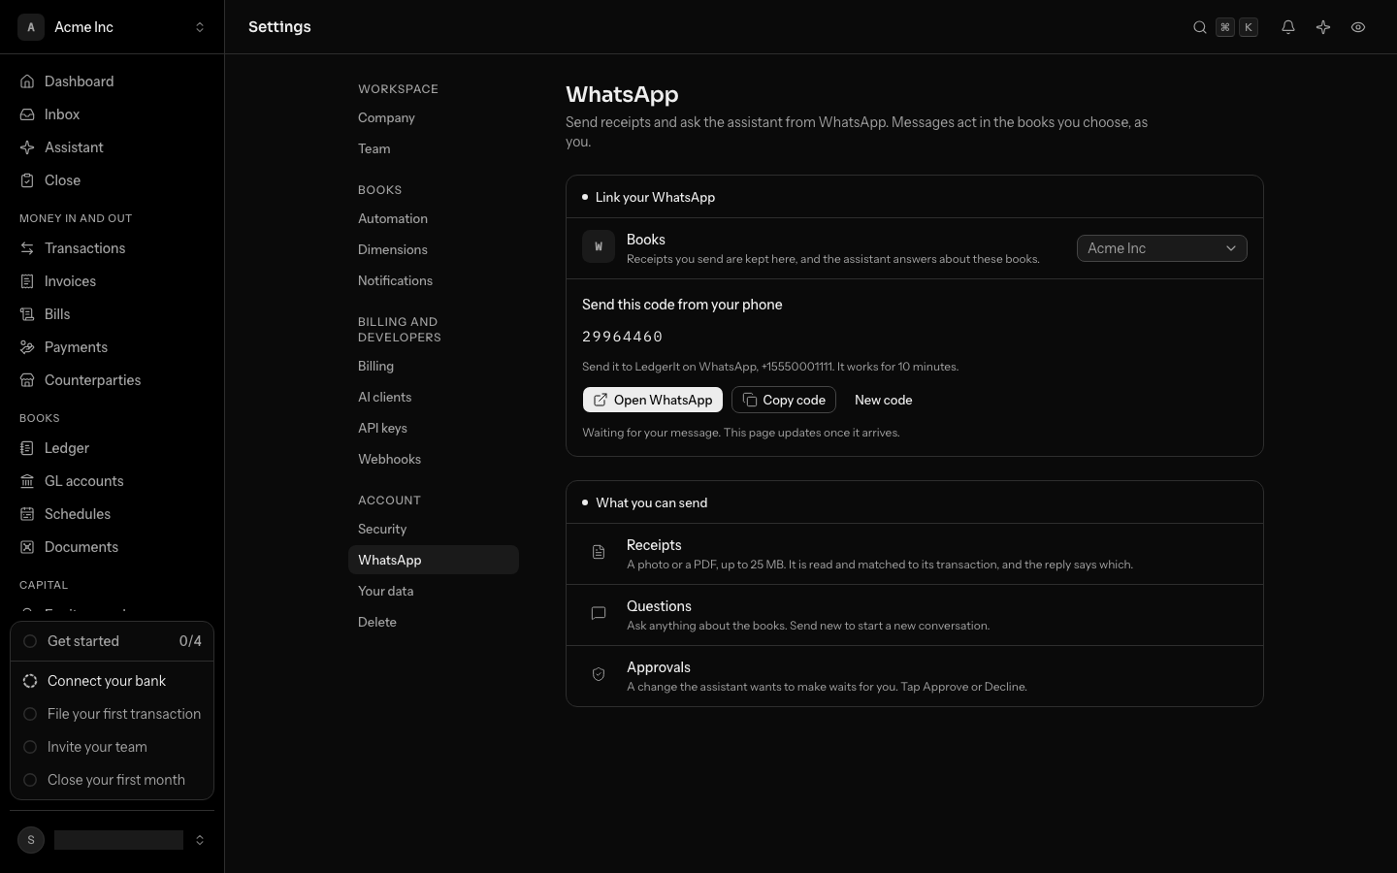
Task: Click the Schedules calendar icon
Action: pyautogui.click(x=27, y=514)
